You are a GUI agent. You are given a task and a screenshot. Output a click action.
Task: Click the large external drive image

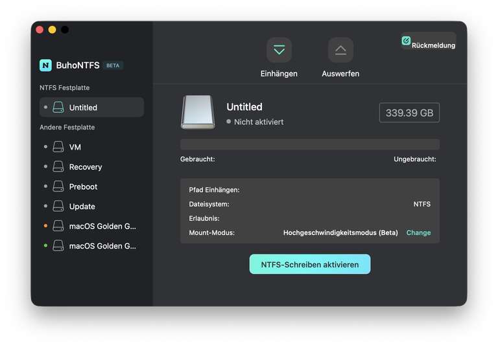pos(198,112)
